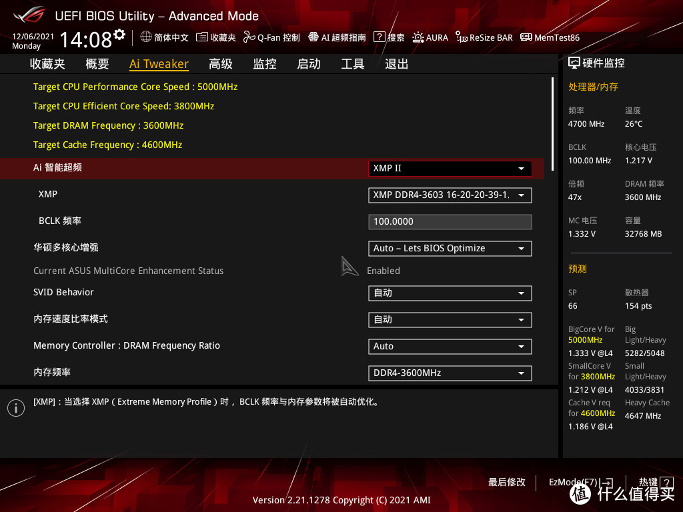Viewport: 683px width, 512px height.
Task: Click the search question mark icon
Action: [380, 37]
